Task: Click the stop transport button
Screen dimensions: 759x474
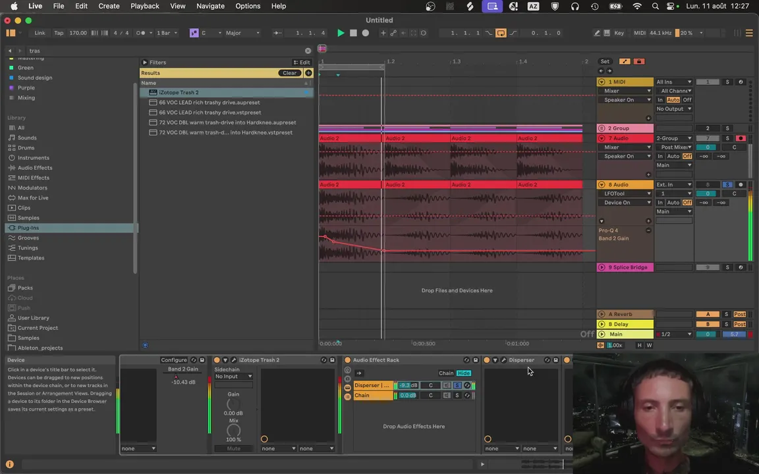Action: click(x=353, y=33)
